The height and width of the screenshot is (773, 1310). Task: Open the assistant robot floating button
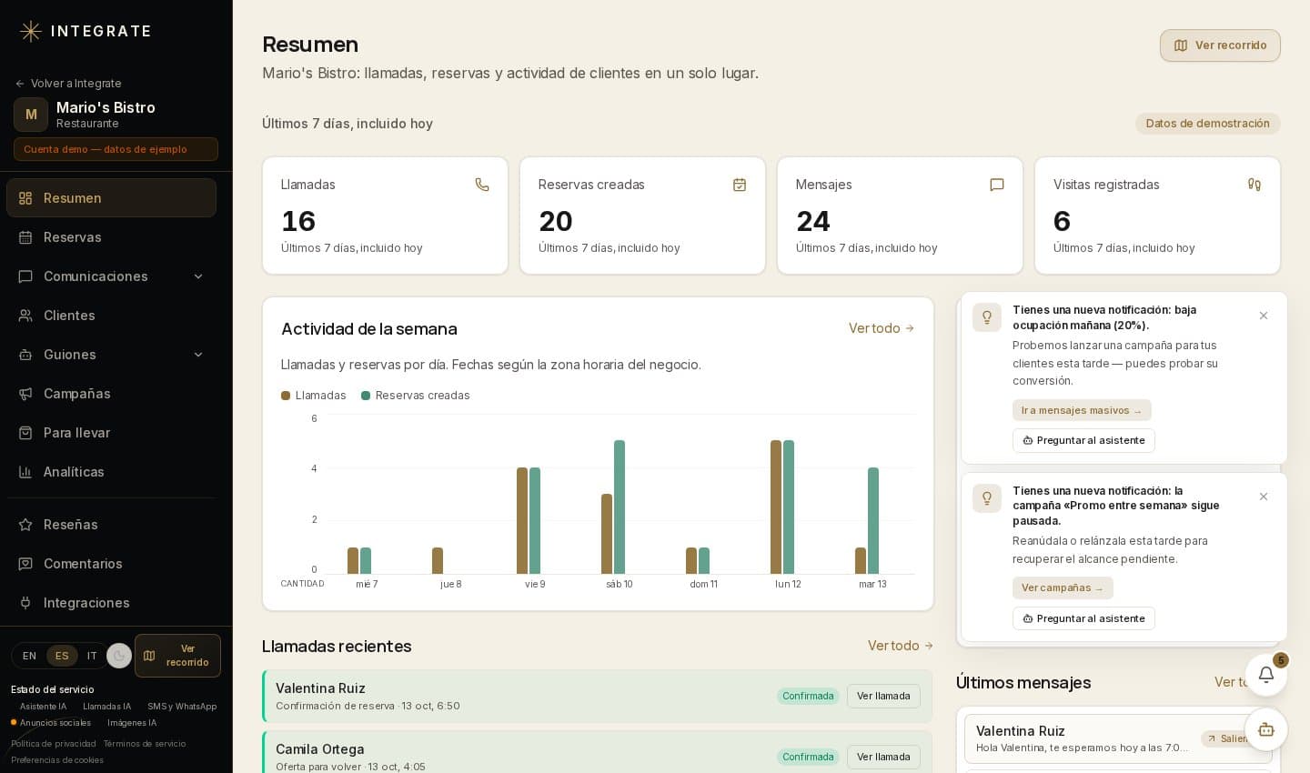[x=1265, y=729]
